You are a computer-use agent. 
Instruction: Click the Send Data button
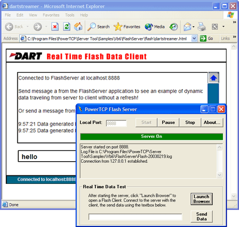[x=202, y=216]
